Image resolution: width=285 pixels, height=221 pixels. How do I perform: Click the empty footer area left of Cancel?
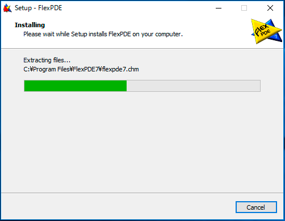pos(118,207)
